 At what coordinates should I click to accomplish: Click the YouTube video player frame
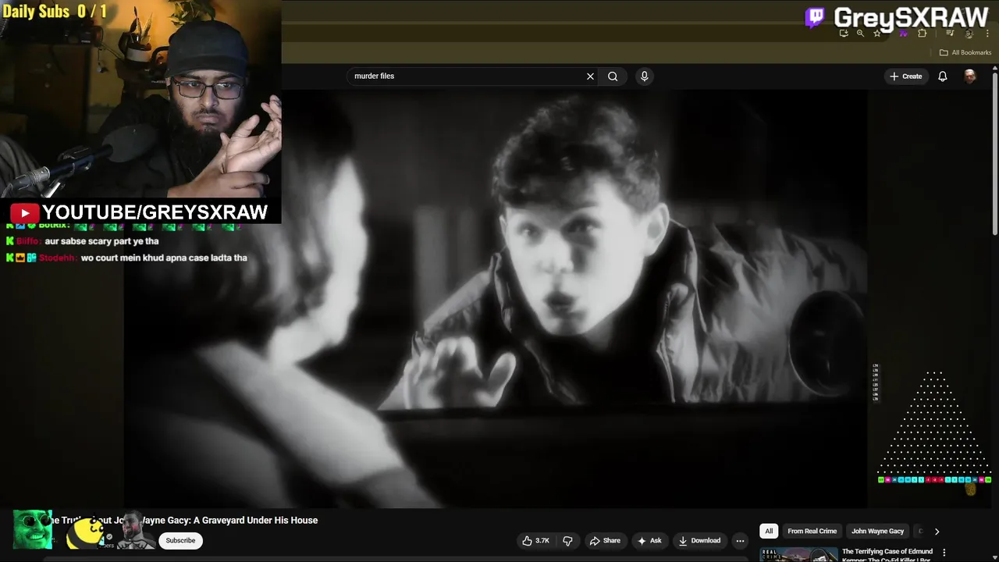click(496, 299)
